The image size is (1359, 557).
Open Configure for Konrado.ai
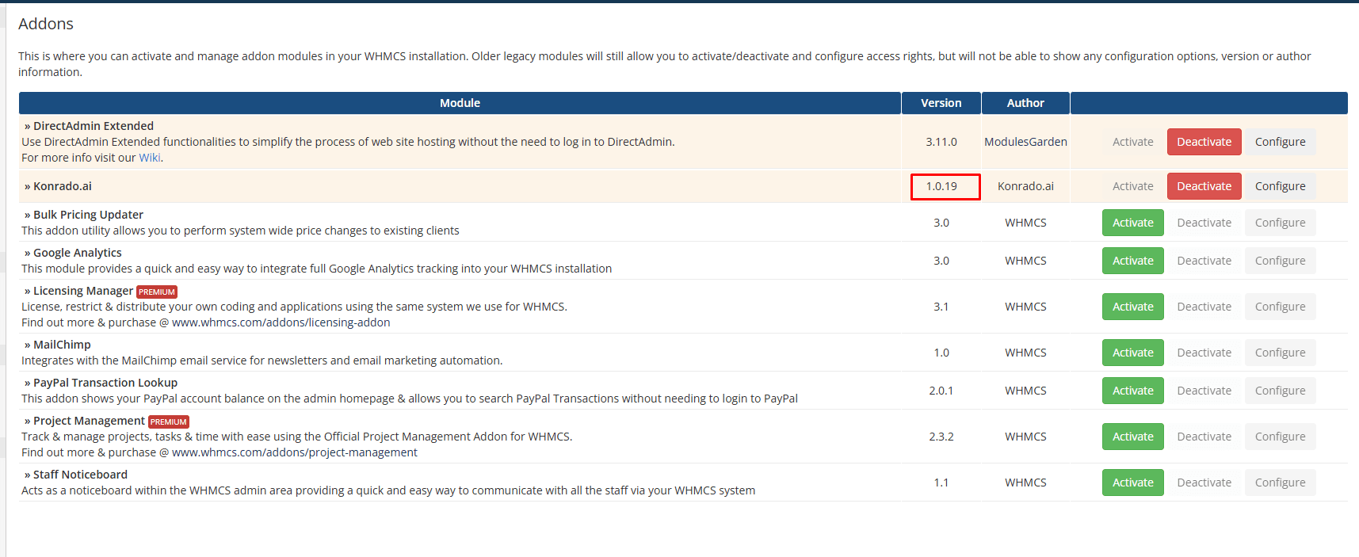pyautogui.click(x=1280, y=186)
